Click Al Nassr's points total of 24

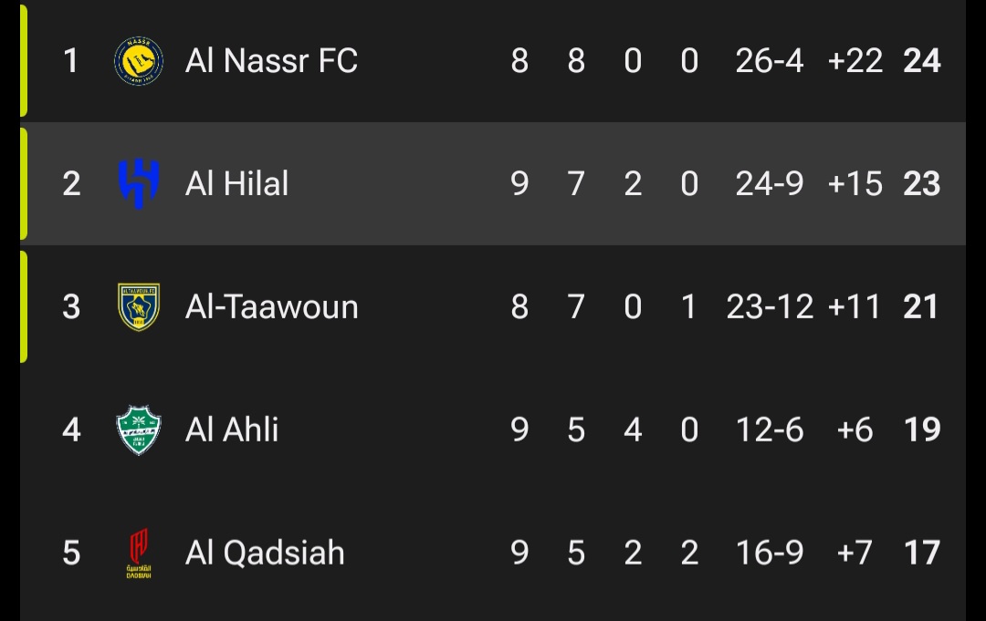click(x=922, y=60)
